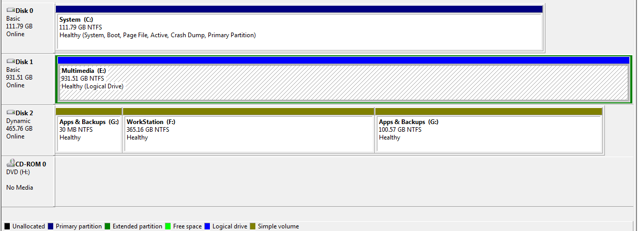Image resolution: width=638 pixels, height=231 pixels.
Task: Click the olive Simple volume legend swatch
Action: coord(252,226)
